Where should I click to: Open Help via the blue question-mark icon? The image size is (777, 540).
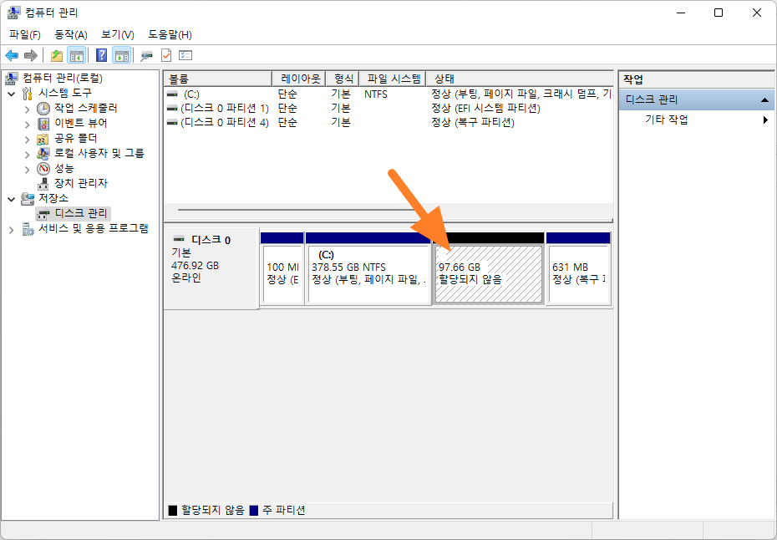pyautogui.click(x=101, y=55)
